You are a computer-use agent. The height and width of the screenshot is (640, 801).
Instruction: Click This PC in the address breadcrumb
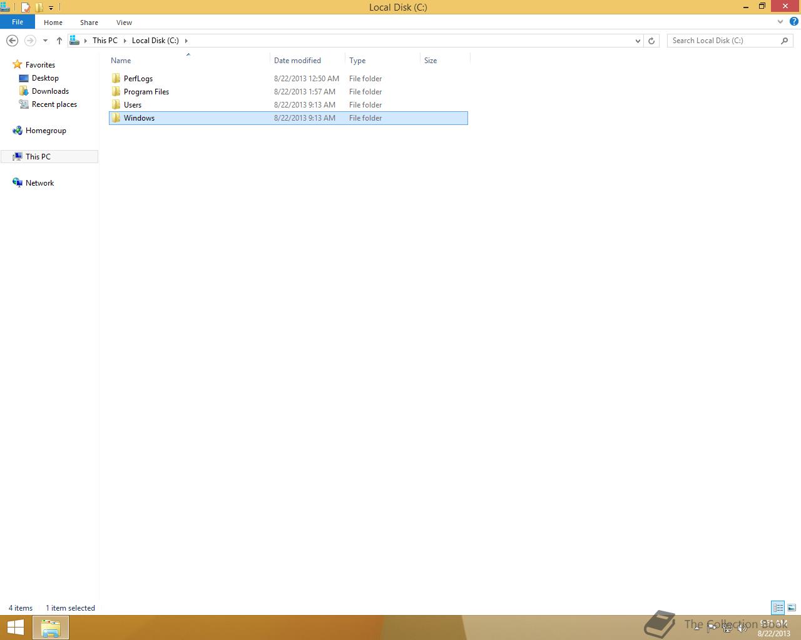pos(105,41)
